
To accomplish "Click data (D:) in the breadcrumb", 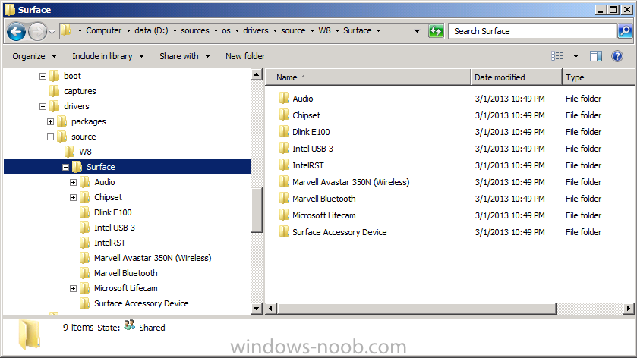I will coord(151,30).
